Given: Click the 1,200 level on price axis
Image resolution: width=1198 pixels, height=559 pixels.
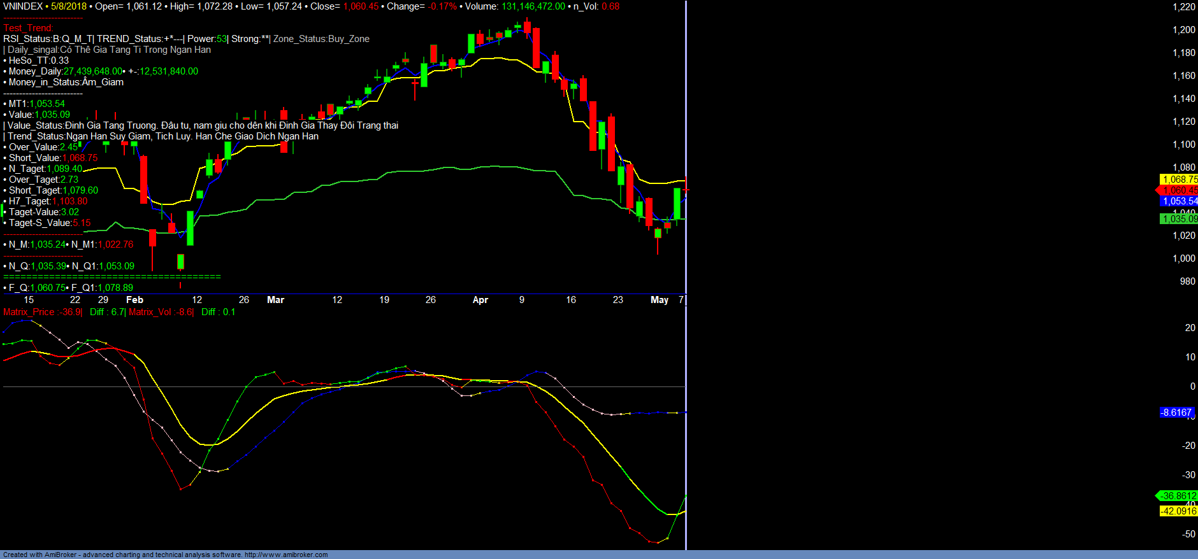Looking at the screenshot, I should 1184,30.
